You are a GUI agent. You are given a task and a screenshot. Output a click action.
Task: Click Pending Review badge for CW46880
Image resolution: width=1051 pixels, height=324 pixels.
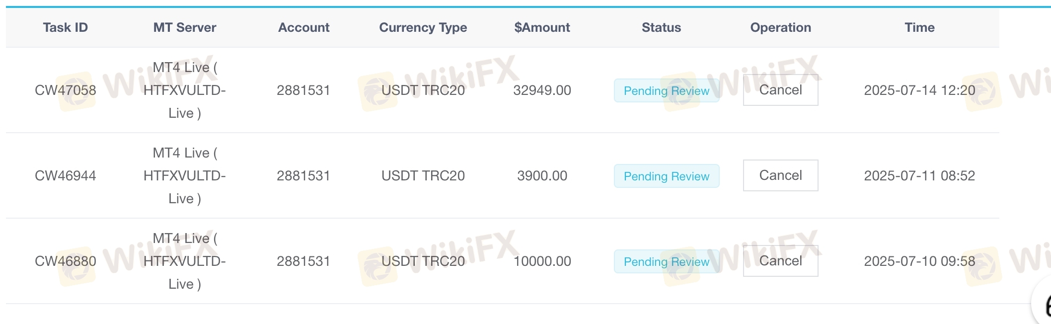666,261
